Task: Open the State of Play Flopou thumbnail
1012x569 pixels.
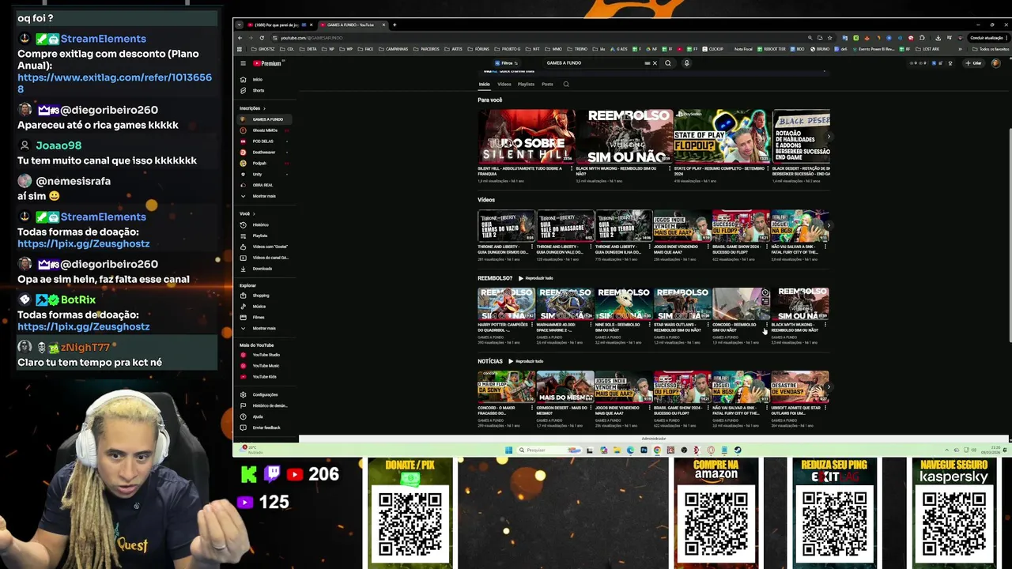Action: (722, 136)
